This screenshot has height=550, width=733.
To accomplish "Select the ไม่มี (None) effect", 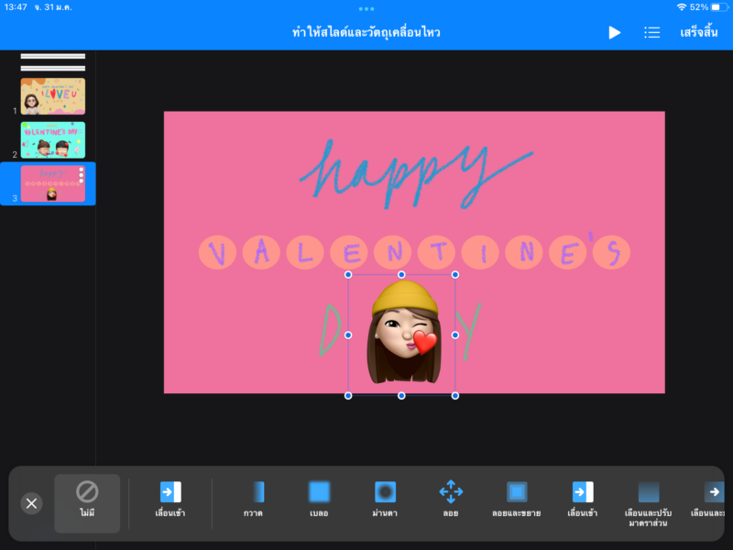I will (87, 501).
